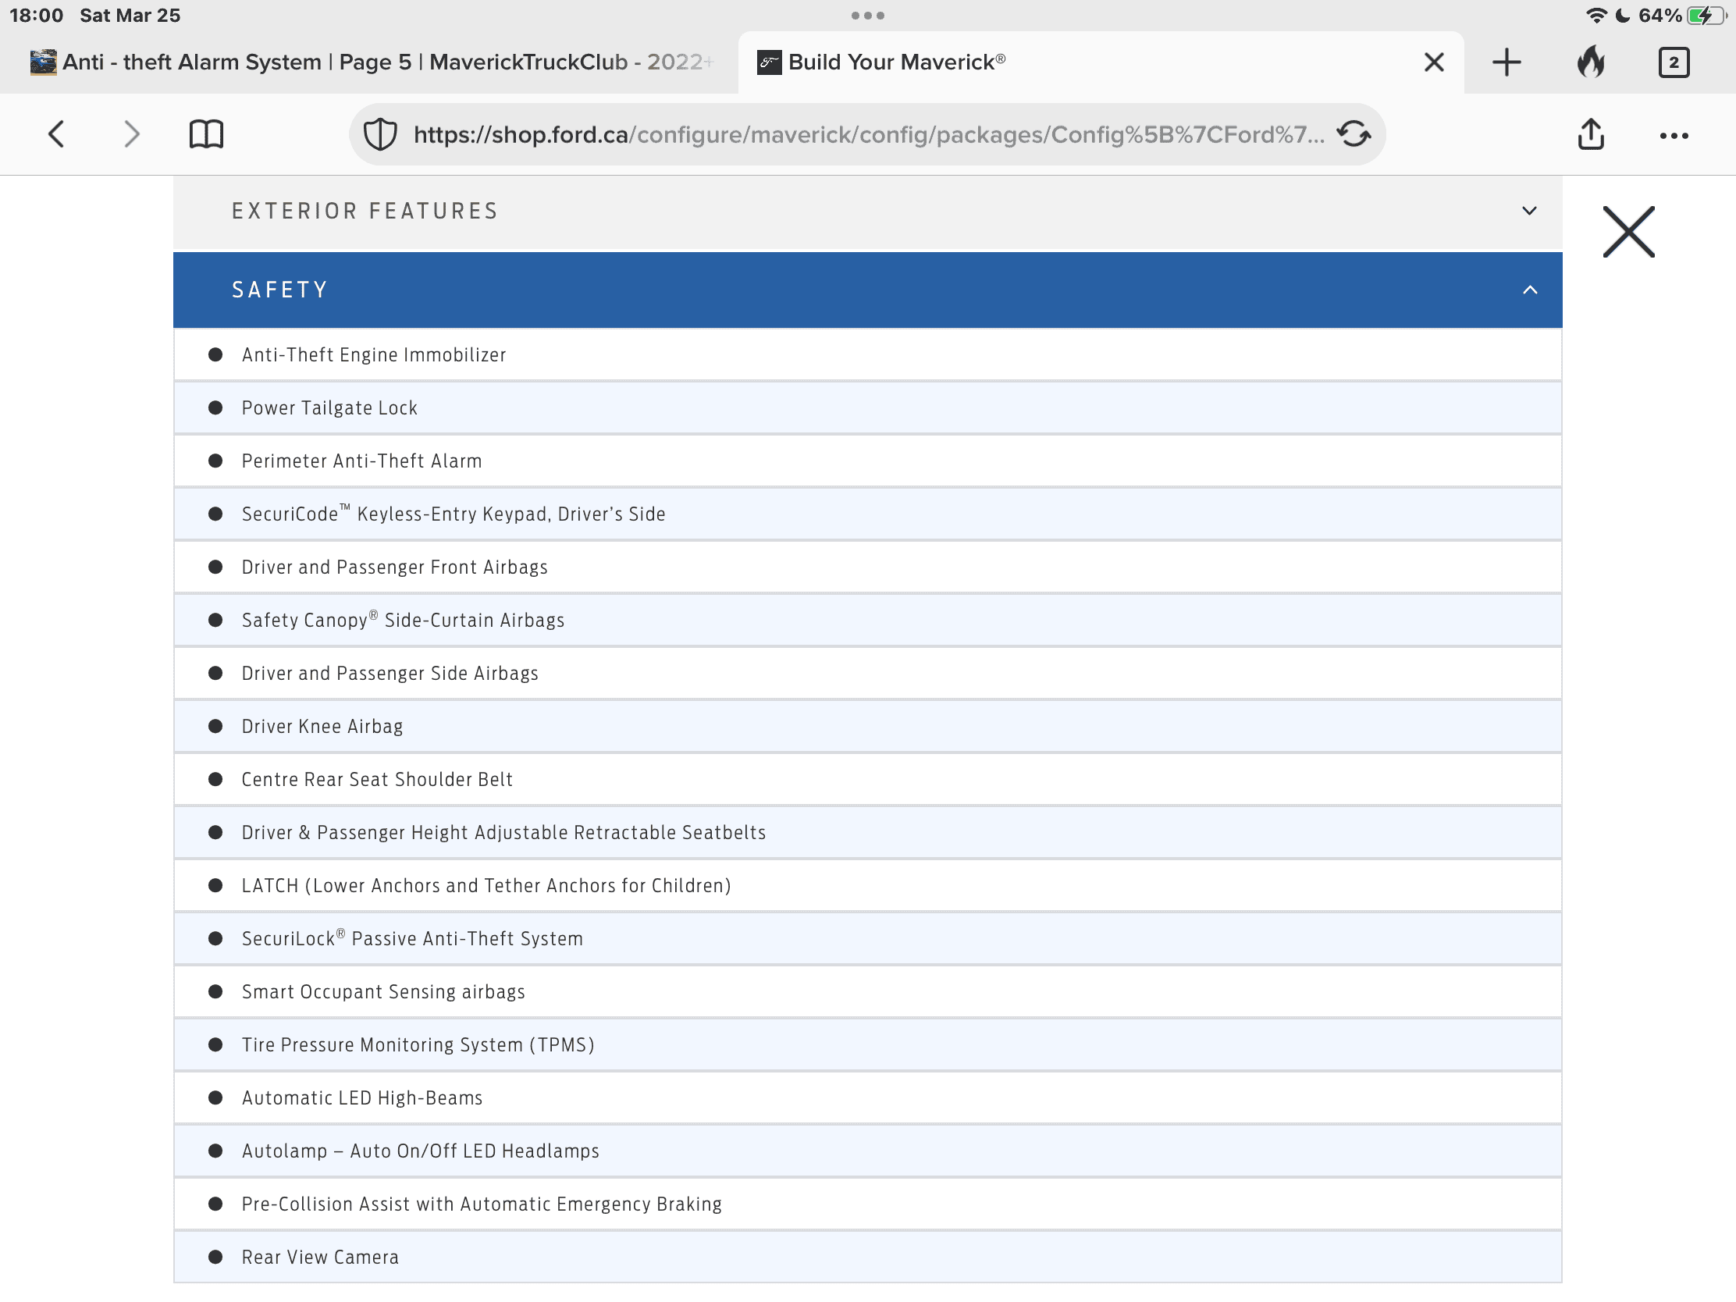Open the share sheet icon
The width and height of the screenshot is (1736, 1302).
click(1591, 133)
